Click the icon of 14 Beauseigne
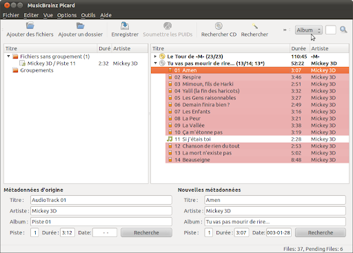This screenshot has height=253, width=353. pyautogui.click(x=170, y=160)
